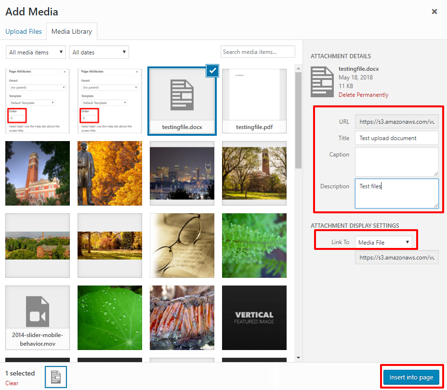
Task: Close the Add Media dialog
Action: (x=434, y=12)
